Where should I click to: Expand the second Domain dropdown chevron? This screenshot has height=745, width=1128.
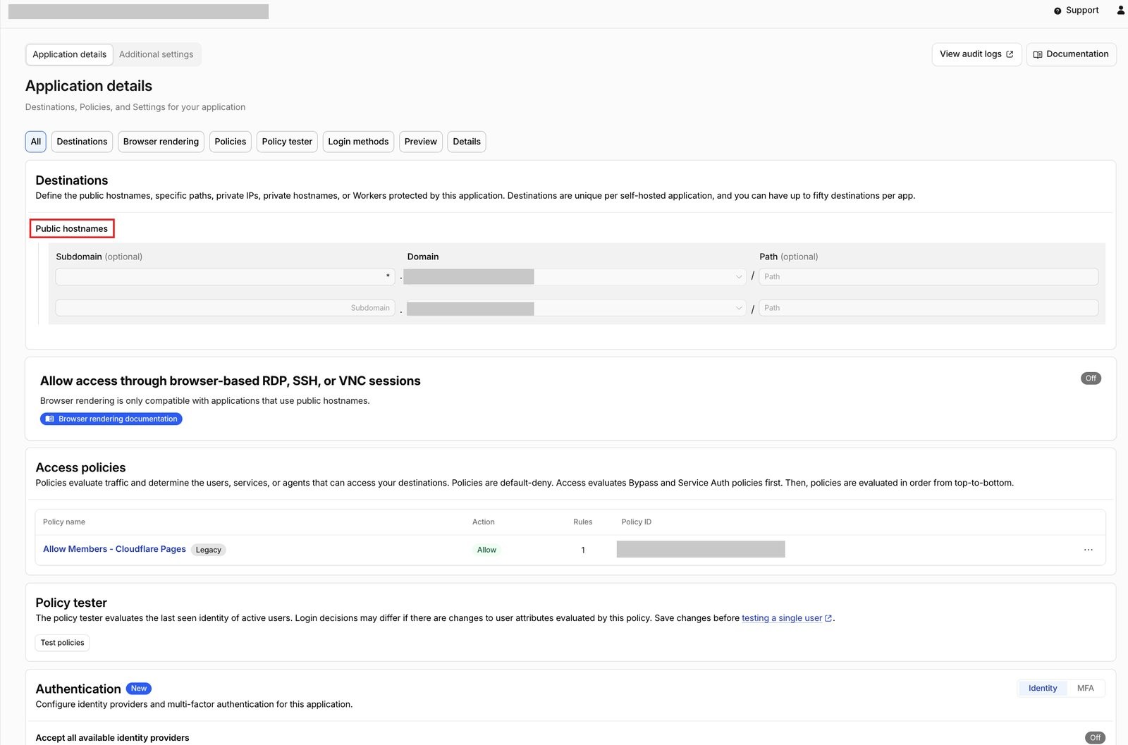click(x=739, y=308)
